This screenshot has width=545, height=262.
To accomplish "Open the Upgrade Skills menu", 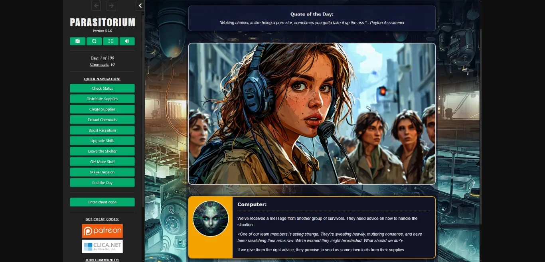I will tap(102, 140).
